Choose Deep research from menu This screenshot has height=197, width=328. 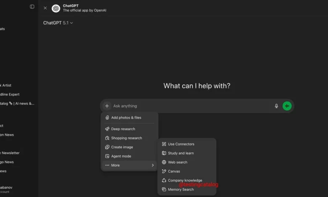[124, 129]
